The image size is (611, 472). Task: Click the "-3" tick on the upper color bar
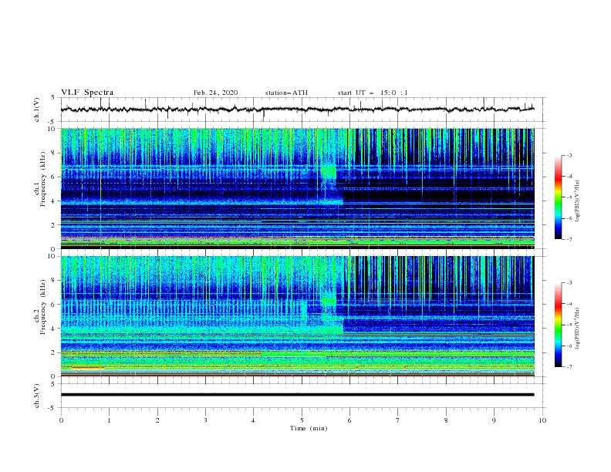(x=569, y=155)
